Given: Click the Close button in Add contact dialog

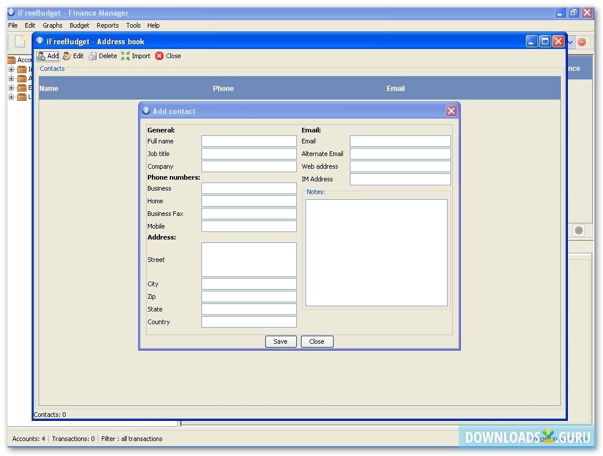Looking at the screenshot, I should tap(317, 341).
